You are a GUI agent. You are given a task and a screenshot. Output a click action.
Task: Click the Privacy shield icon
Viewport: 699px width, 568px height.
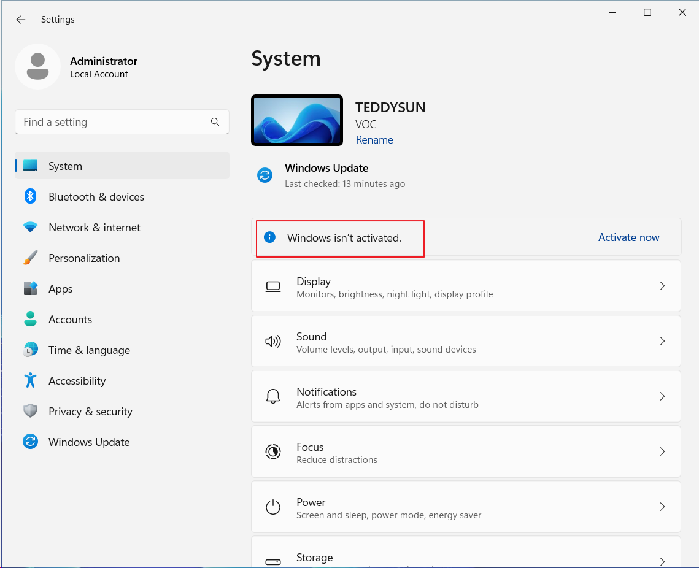point(30,411)
